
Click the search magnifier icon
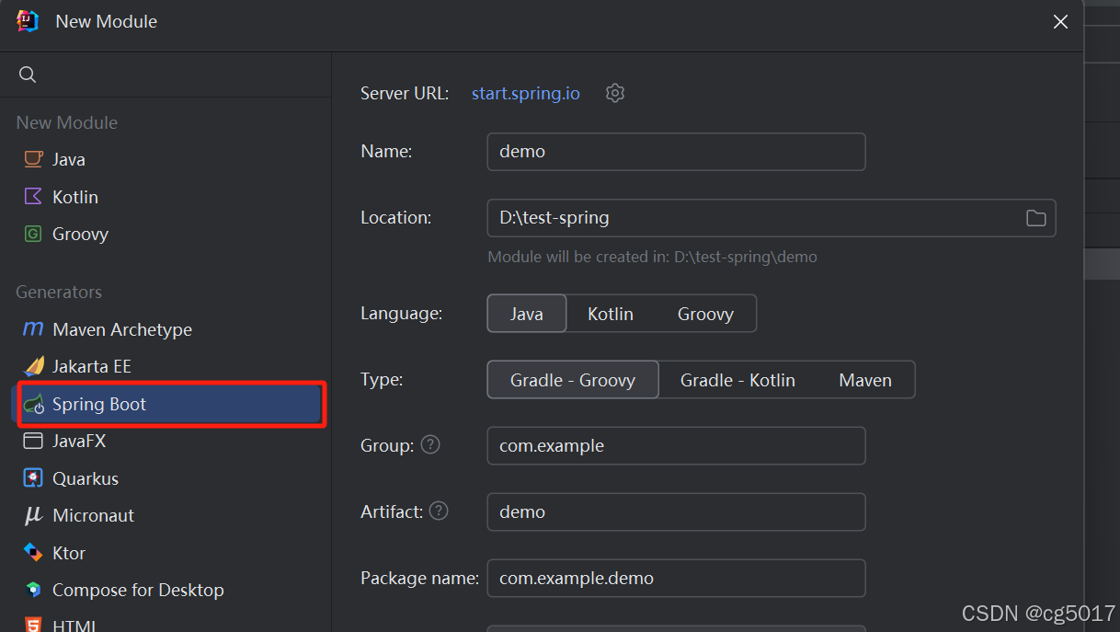coord(28,75)
